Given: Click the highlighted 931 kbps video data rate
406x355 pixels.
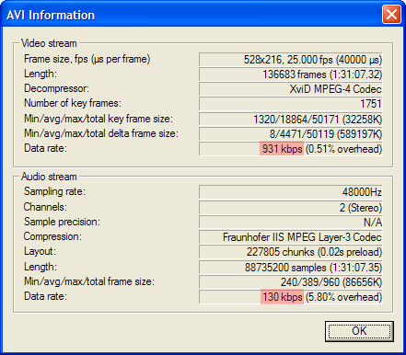Looking at the screenshot, I should coord(282,149).
